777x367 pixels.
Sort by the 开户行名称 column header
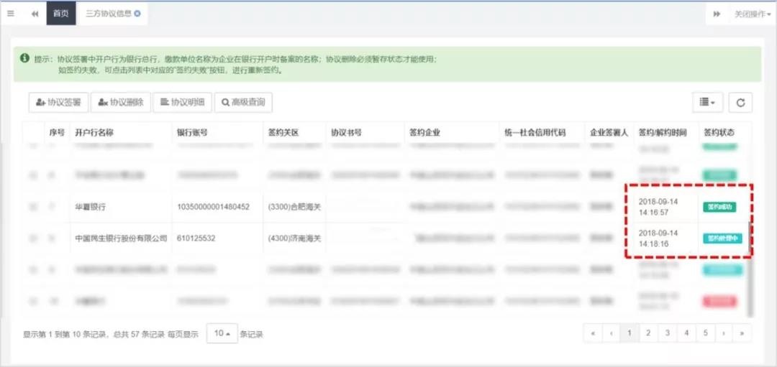(x=94, y=133)
